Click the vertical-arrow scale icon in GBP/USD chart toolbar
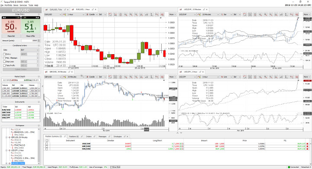The height and width of the screenshot is (169, 312). coord(152,77)
